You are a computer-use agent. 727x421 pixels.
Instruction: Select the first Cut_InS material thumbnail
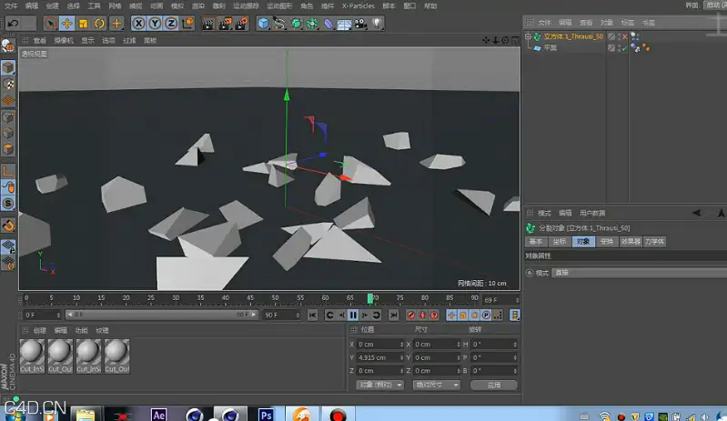tap(32, 356)
